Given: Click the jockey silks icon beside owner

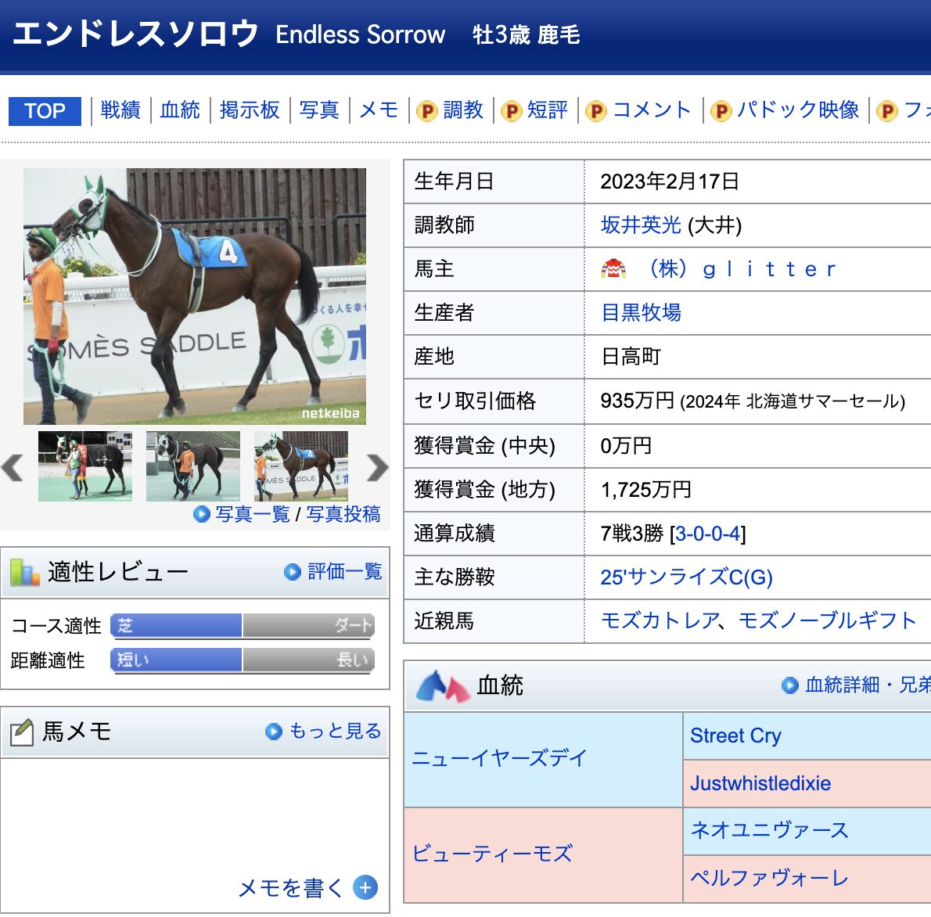Looking at the screenshot, I should 613,268.
